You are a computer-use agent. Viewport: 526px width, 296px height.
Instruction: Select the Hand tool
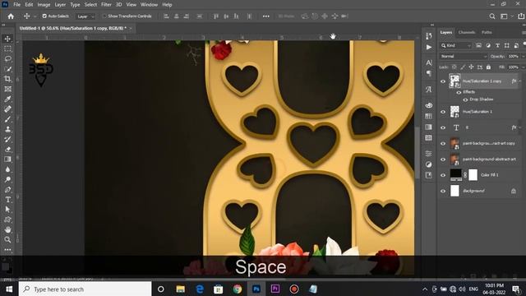pyautogui.click(x=7, y=230)
